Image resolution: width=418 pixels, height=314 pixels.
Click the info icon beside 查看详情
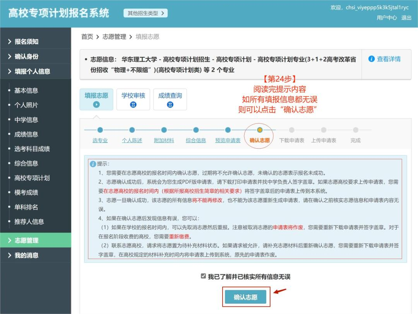372,59
